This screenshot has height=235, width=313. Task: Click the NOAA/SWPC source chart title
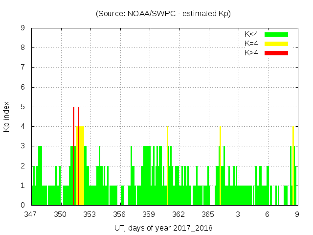pyautogui.click(x=163, y=14)
